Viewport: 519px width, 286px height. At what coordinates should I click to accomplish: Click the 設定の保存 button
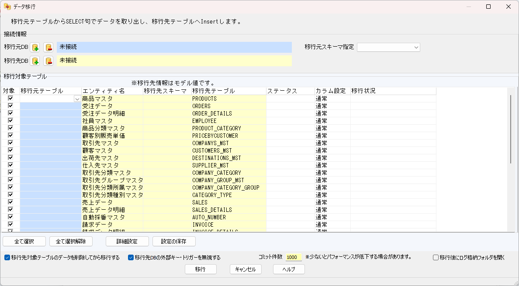[174, 242]
